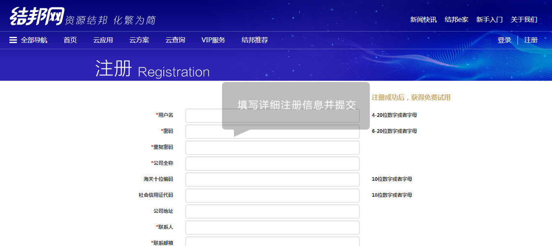Focus the 公司地址 text box
Viewport: 552px width, 246px height.
tap(272, 212)
